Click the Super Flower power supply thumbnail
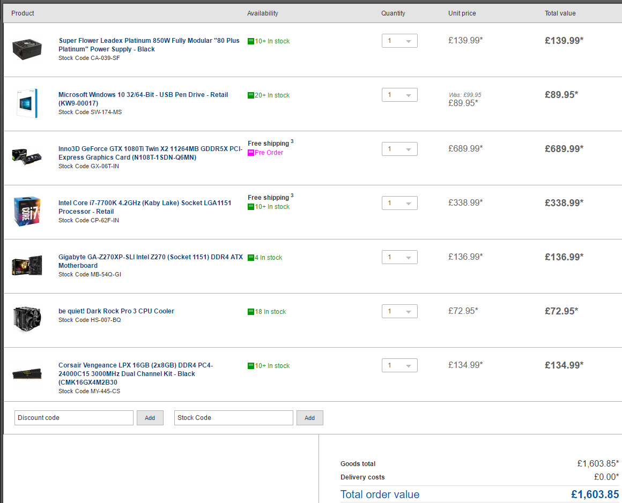 (27, 49)
